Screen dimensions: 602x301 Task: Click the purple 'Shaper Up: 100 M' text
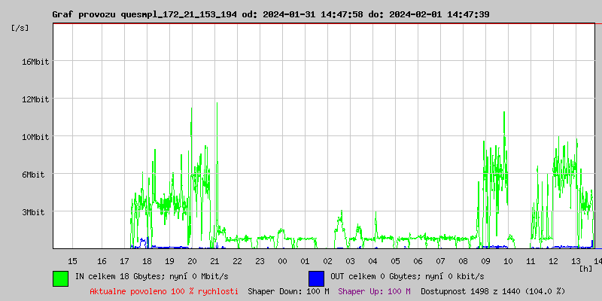click(x=374, y=291)
